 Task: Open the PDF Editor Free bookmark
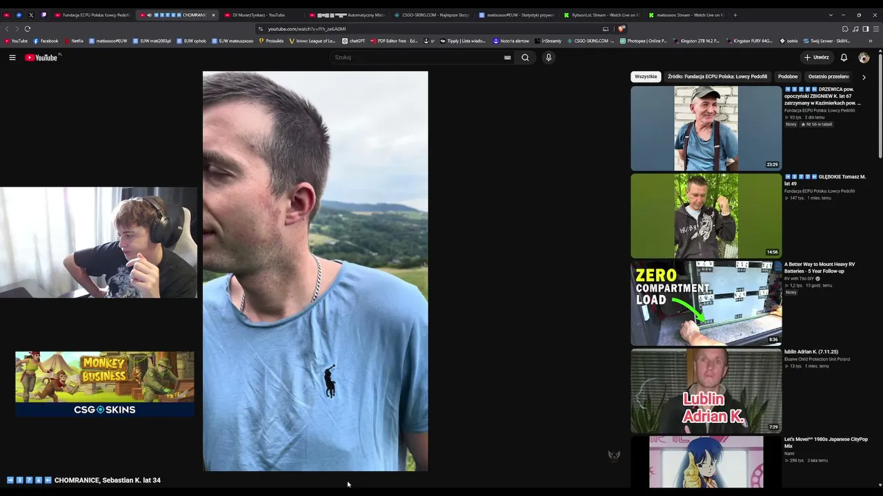(395, 41)
